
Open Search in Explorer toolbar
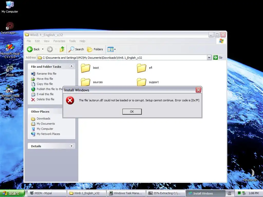click(76, 49)
